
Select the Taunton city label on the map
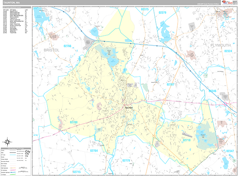click(129, 108)
